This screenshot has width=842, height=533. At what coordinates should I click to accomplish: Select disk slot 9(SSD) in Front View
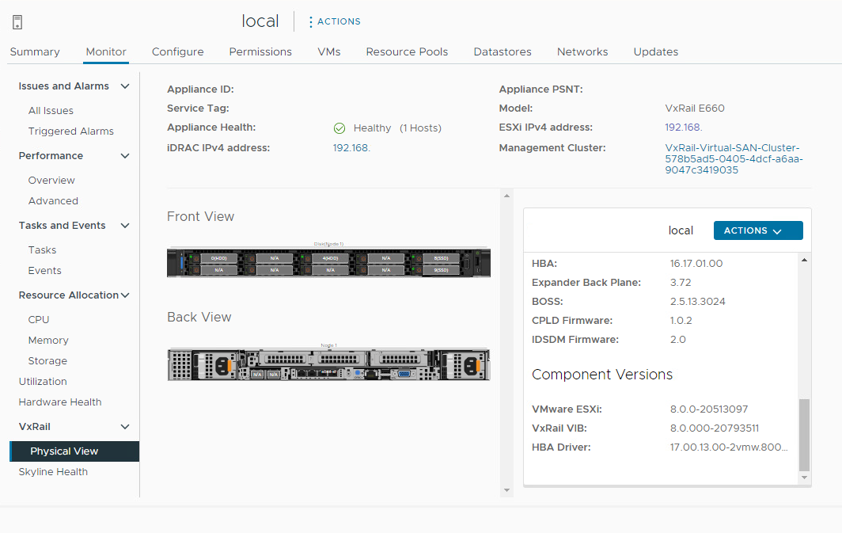pyautogui.click(x=442, y=270)
